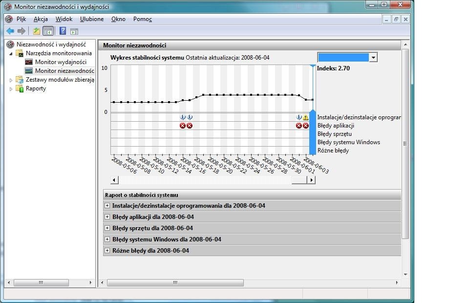Expand Instalacje/dezinstalacje oprogramowania section
Screen dimensions: 469x303
click(107, 206)
